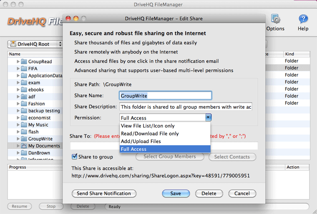Image resolution: width=317 pixels, height=214 pixels.
Task: Click the flash folder icon
Action: click(x=24, y=132)
